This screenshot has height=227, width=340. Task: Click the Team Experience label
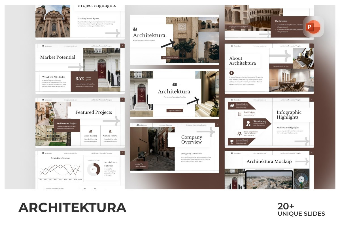(x=251, y=132)
